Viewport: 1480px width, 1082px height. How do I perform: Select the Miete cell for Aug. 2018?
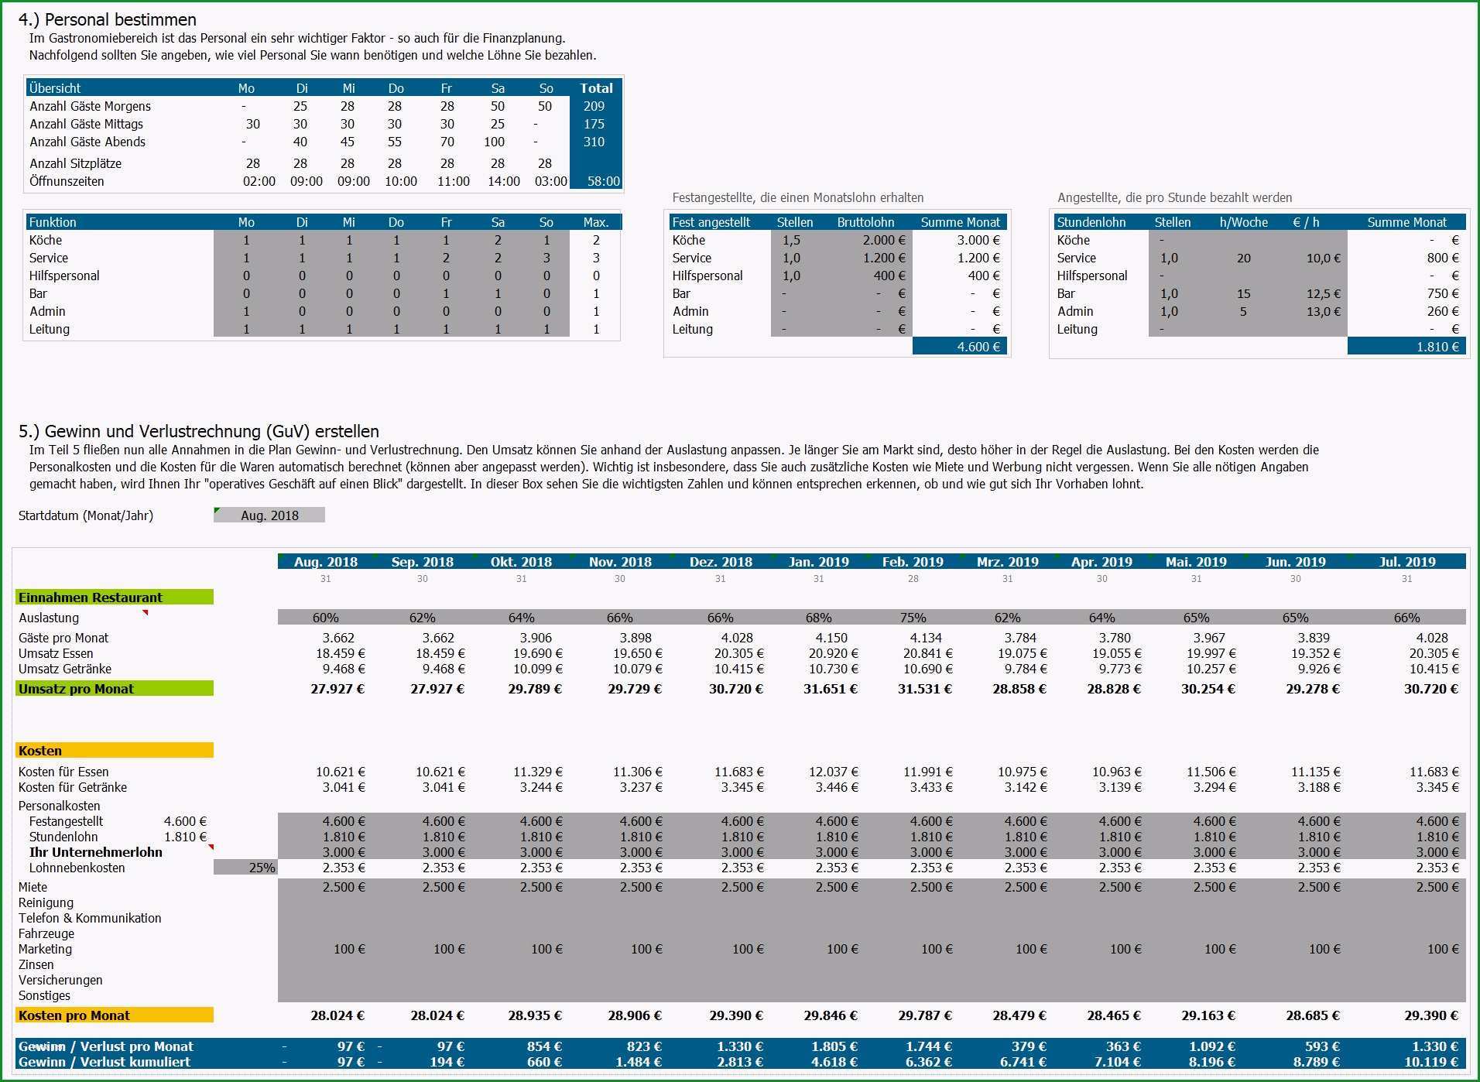(325, 887)
